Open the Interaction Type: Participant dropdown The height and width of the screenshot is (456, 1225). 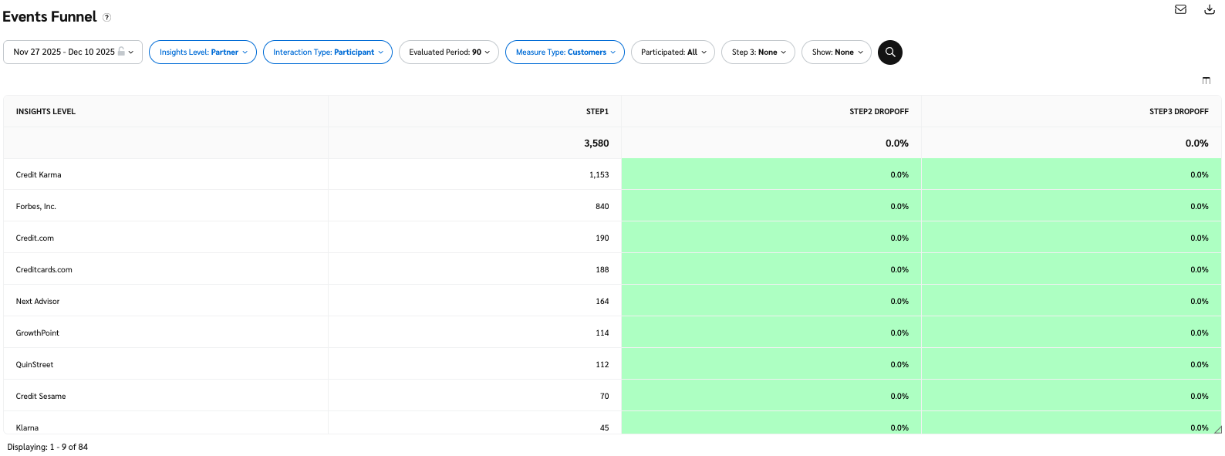pos(328,52)
